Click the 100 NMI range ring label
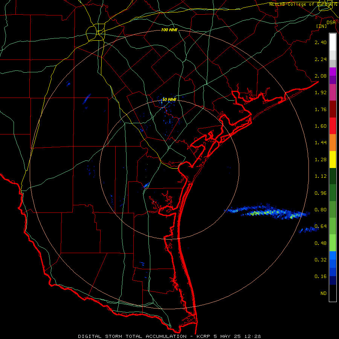This screenshot has width=339, height=339. tap(169, 30)
